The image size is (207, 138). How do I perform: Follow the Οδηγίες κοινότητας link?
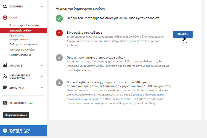(118, 99)
